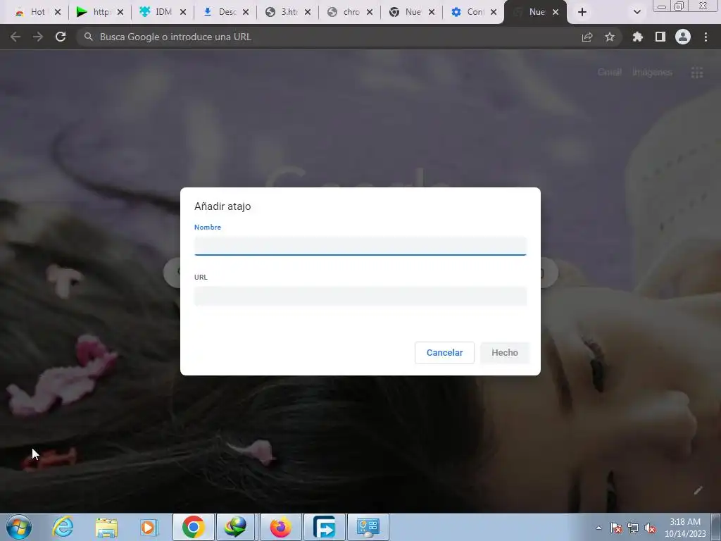Click the browser forward arrow

(x=38, y=37)
